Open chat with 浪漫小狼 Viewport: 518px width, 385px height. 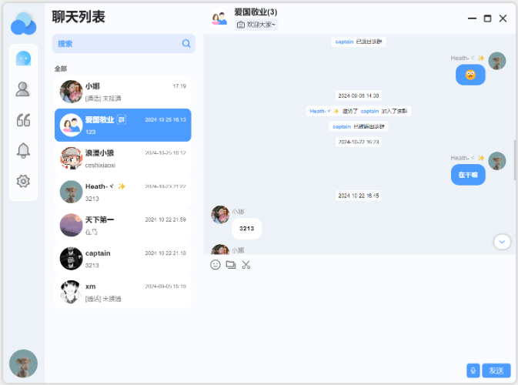pos(123,159)
